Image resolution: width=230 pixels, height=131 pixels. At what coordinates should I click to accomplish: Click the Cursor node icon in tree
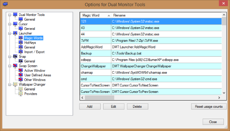coord(15,24)
